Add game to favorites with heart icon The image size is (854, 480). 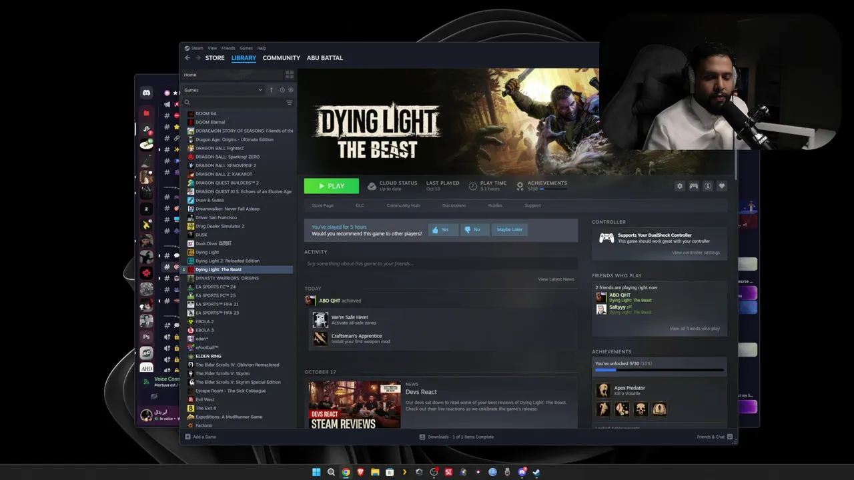721,186
